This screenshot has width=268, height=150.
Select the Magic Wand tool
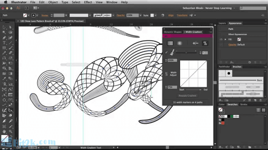click(x=4, y=33)
